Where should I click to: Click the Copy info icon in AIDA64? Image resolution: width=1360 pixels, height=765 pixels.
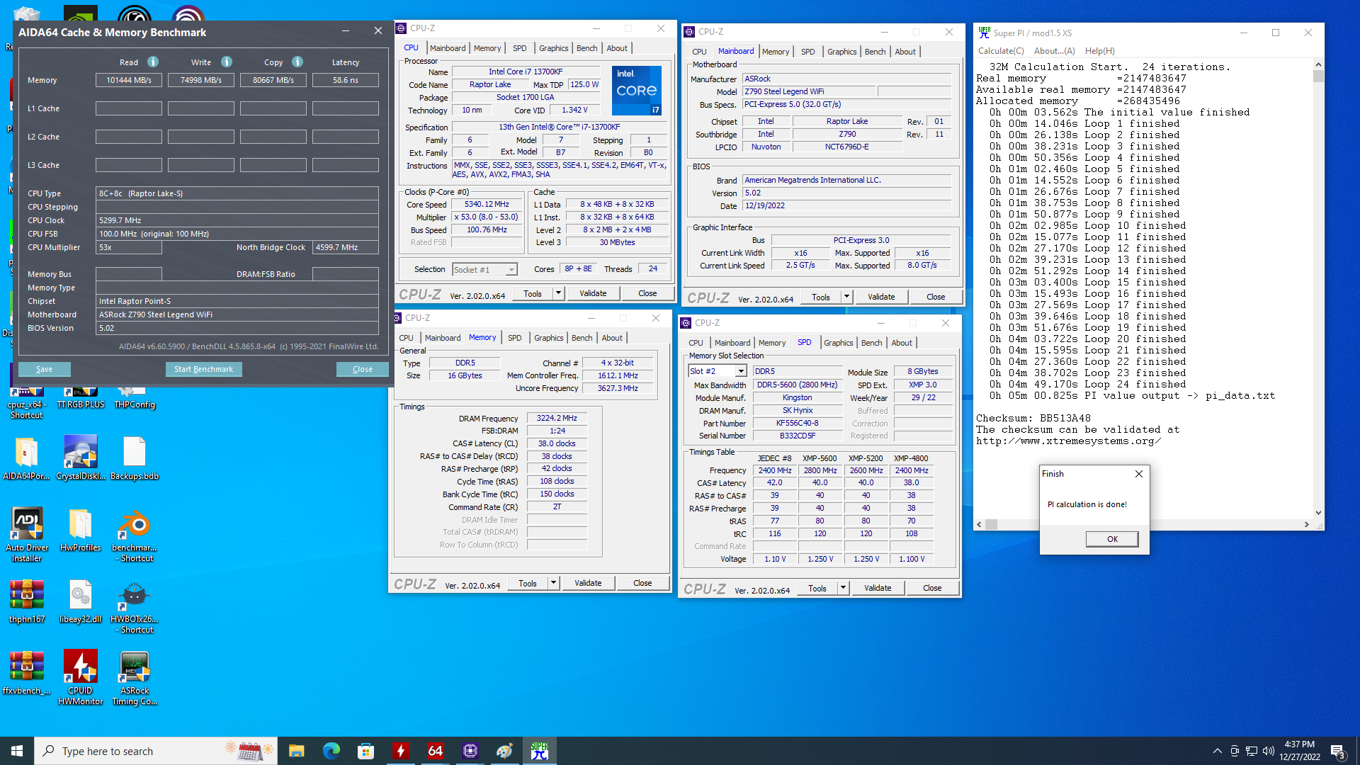[x=297, y=62]
